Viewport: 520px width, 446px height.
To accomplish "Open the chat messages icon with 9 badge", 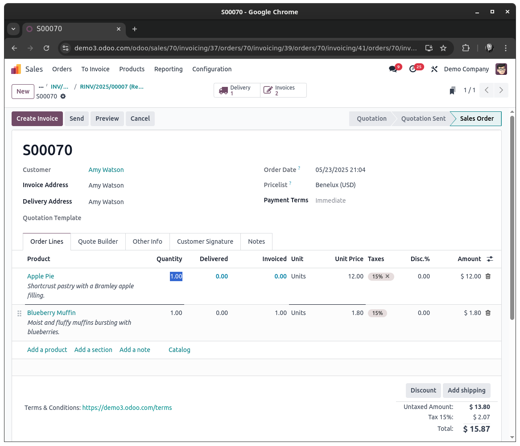I will (x=393, y=69).
